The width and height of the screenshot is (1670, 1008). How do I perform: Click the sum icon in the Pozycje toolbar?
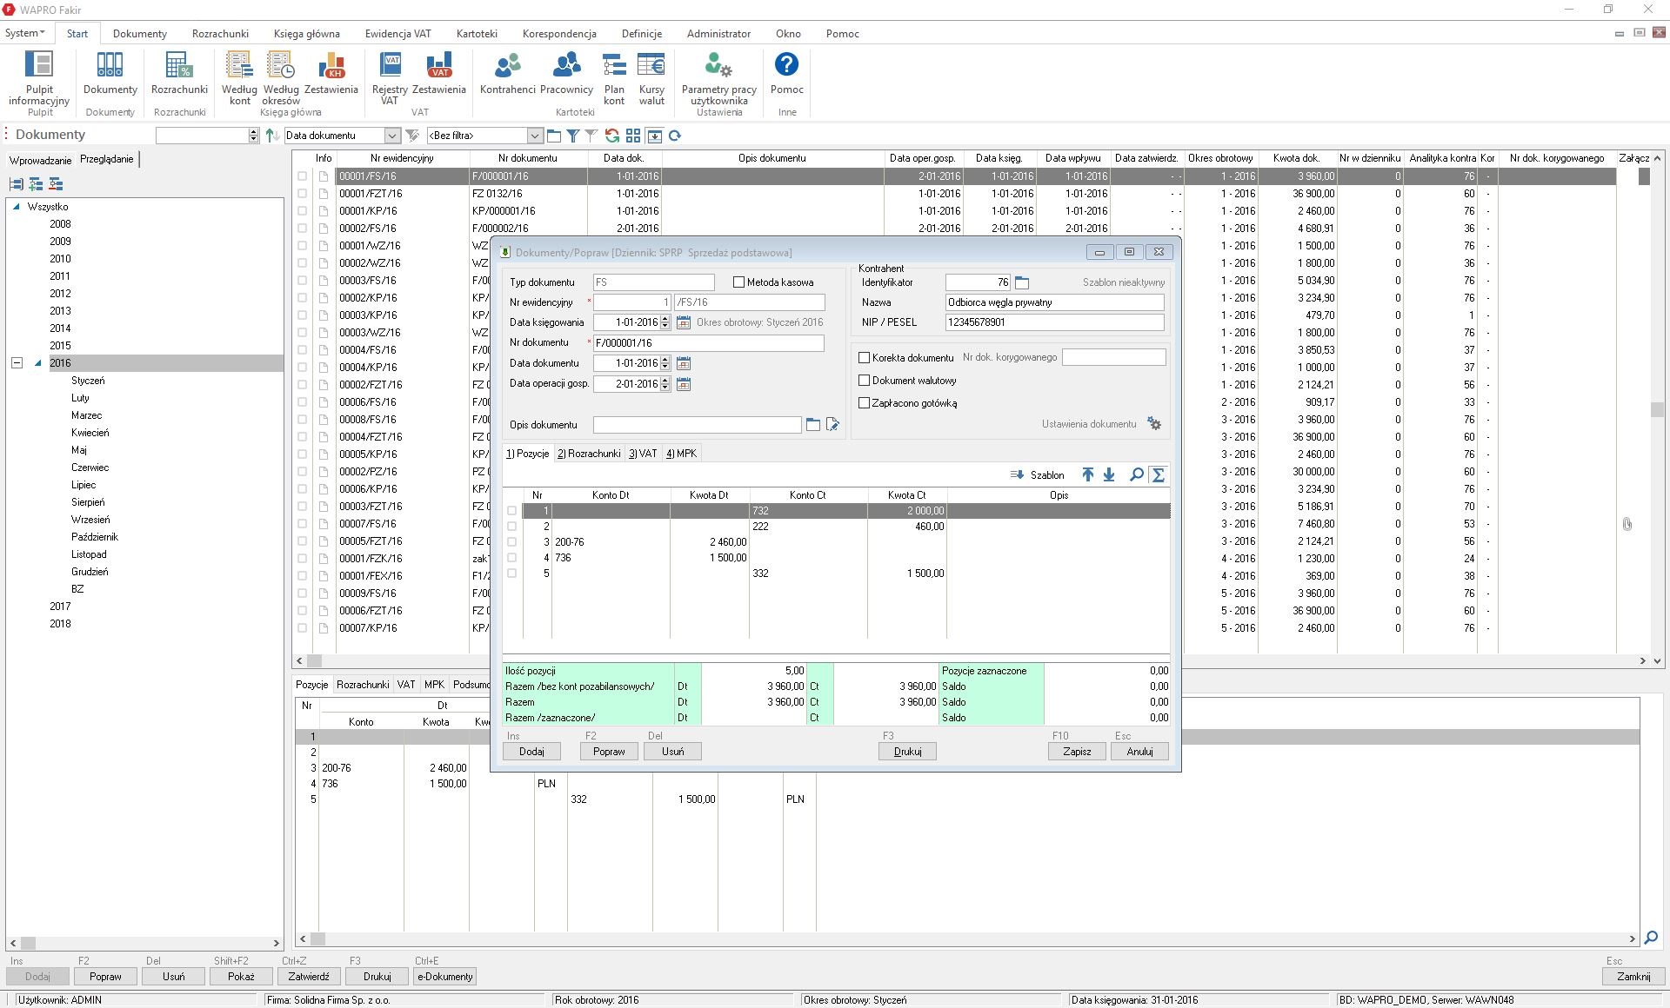pyautogui.click(x=1158, y=474)
